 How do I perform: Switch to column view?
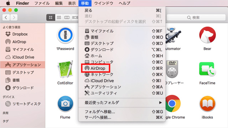point(67,17)
